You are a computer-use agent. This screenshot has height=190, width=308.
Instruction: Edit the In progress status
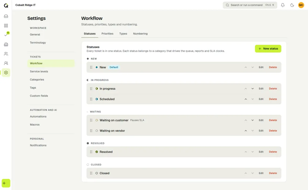click(x=261, y=89)
